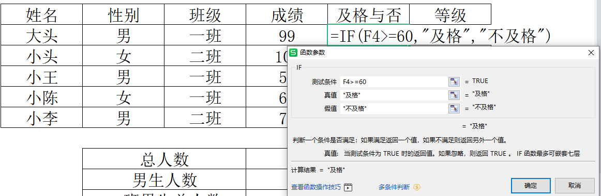601x196 pixels.
Task: Select the 姓名 header cell
Action: (41, 14)
